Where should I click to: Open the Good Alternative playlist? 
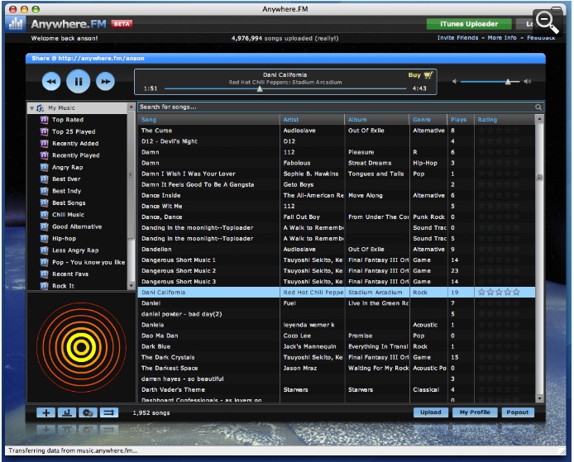77,226
